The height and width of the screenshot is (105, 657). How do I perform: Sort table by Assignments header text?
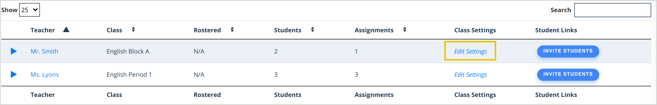(374, 30)
